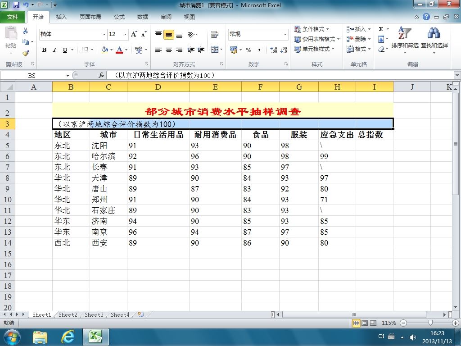Expand the formula bar
The height and width of the screenshot is (346, 461).
click(457, 75)
